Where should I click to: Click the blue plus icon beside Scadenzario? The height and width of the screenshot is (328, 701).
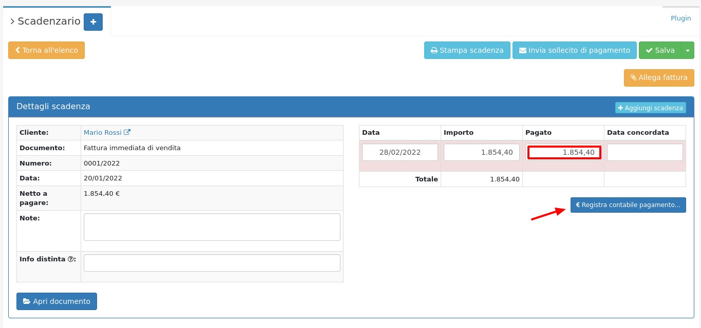point(93,22)
